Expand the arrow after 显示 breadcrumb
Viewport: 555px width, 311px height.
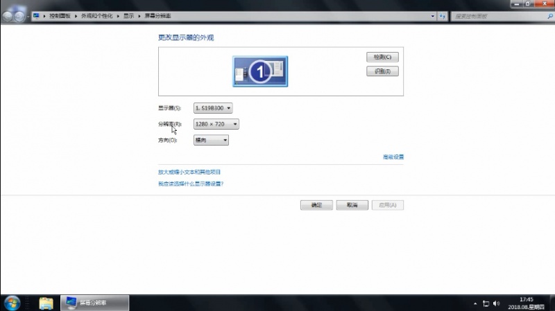(x=139, y=16)
